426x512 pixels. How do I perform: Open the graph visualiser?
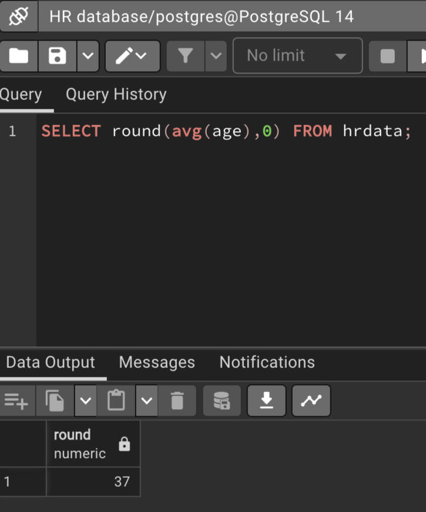point(311,401)
